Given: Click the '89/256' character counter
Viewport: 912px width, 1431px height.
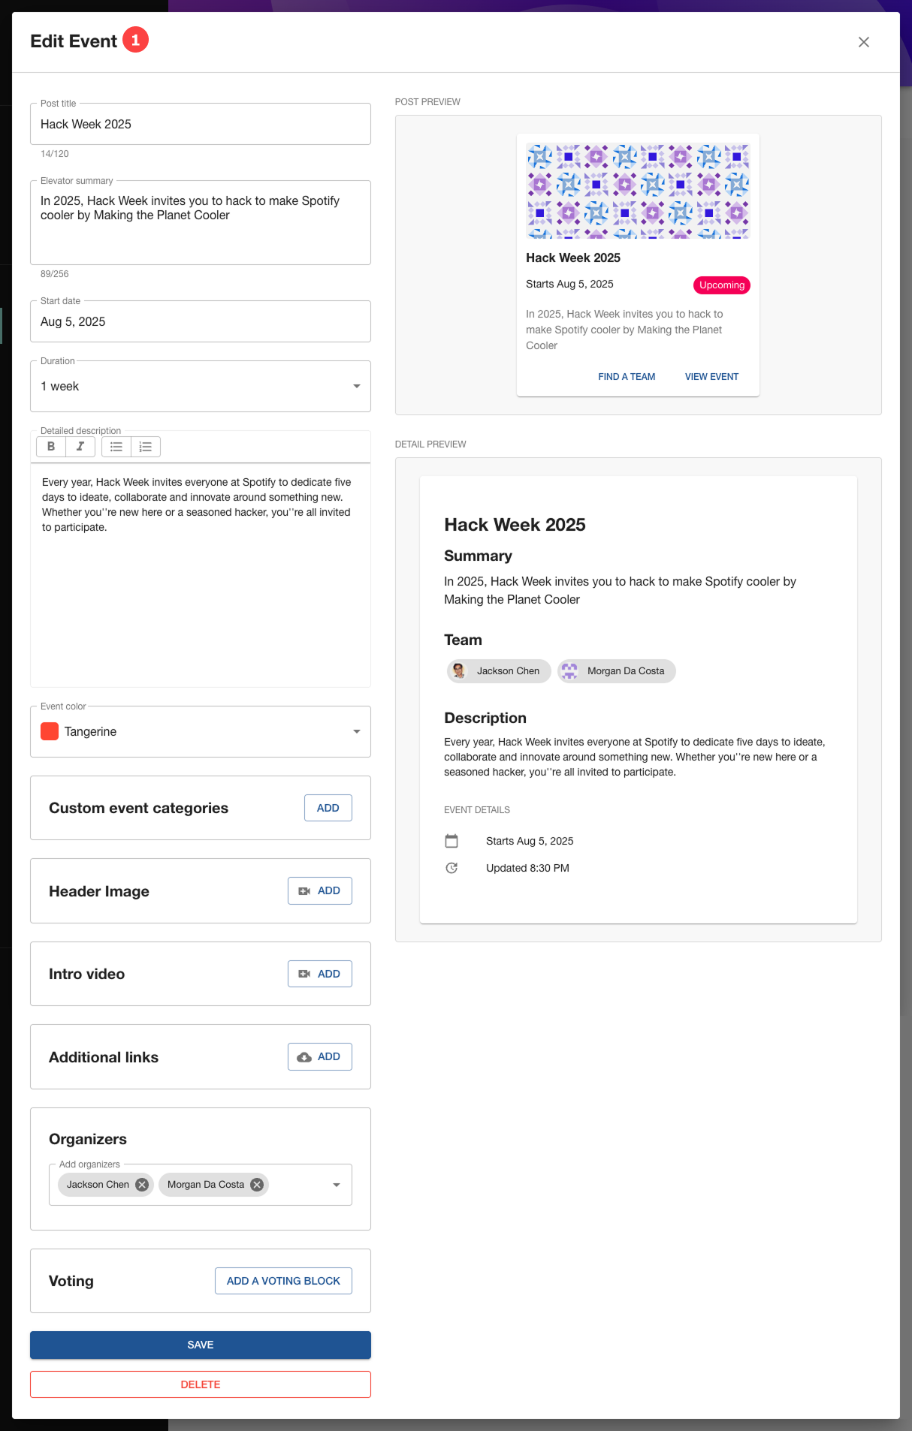Looking at the screenshot, I should [x=55, y=274].
